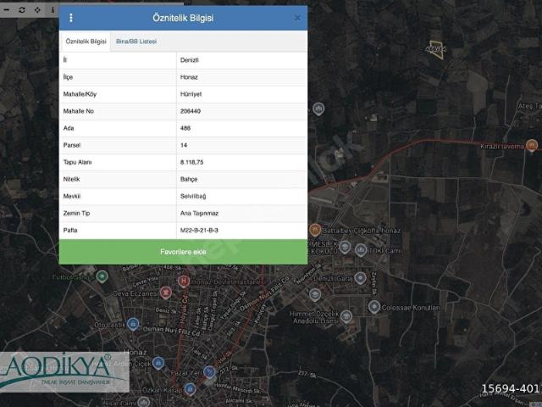Click the map marker north of the stadium

click(318, 109)
